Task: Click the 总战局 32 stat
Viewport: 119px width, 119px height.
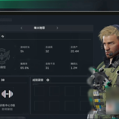Action: tap(49, 49)
